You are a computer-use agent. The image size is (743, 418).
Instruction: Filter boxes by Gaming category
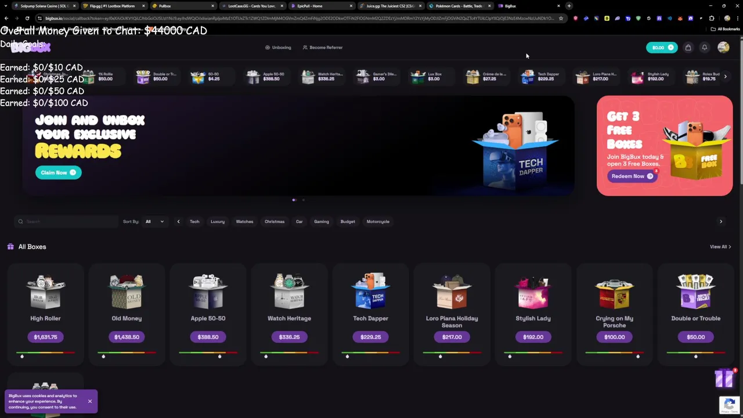click(322, 222)
